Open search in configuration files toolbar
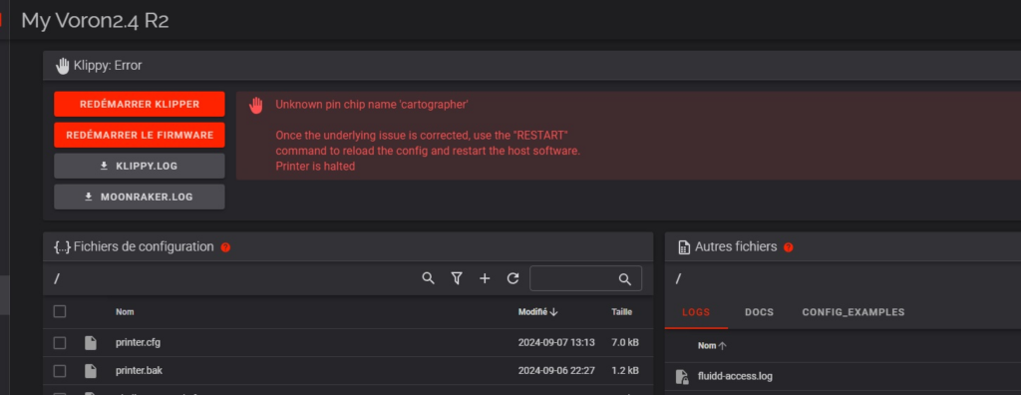1021x395 pixels. point(428,278)
